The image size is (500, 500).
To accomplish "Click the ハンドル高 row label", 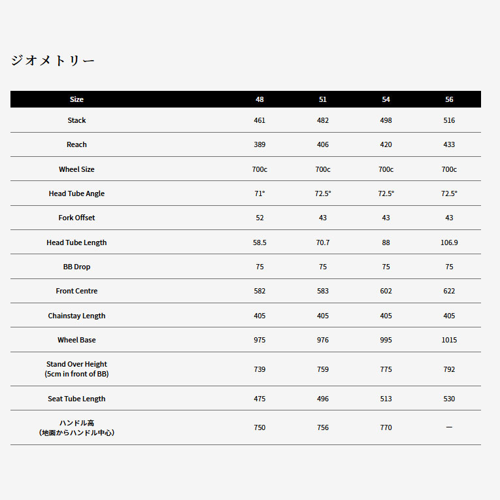I will (x=76, y=427).
